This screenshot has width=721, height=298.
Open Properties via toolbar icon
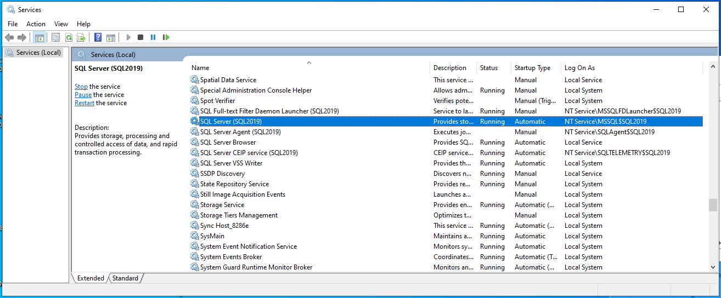click(55, 37)
